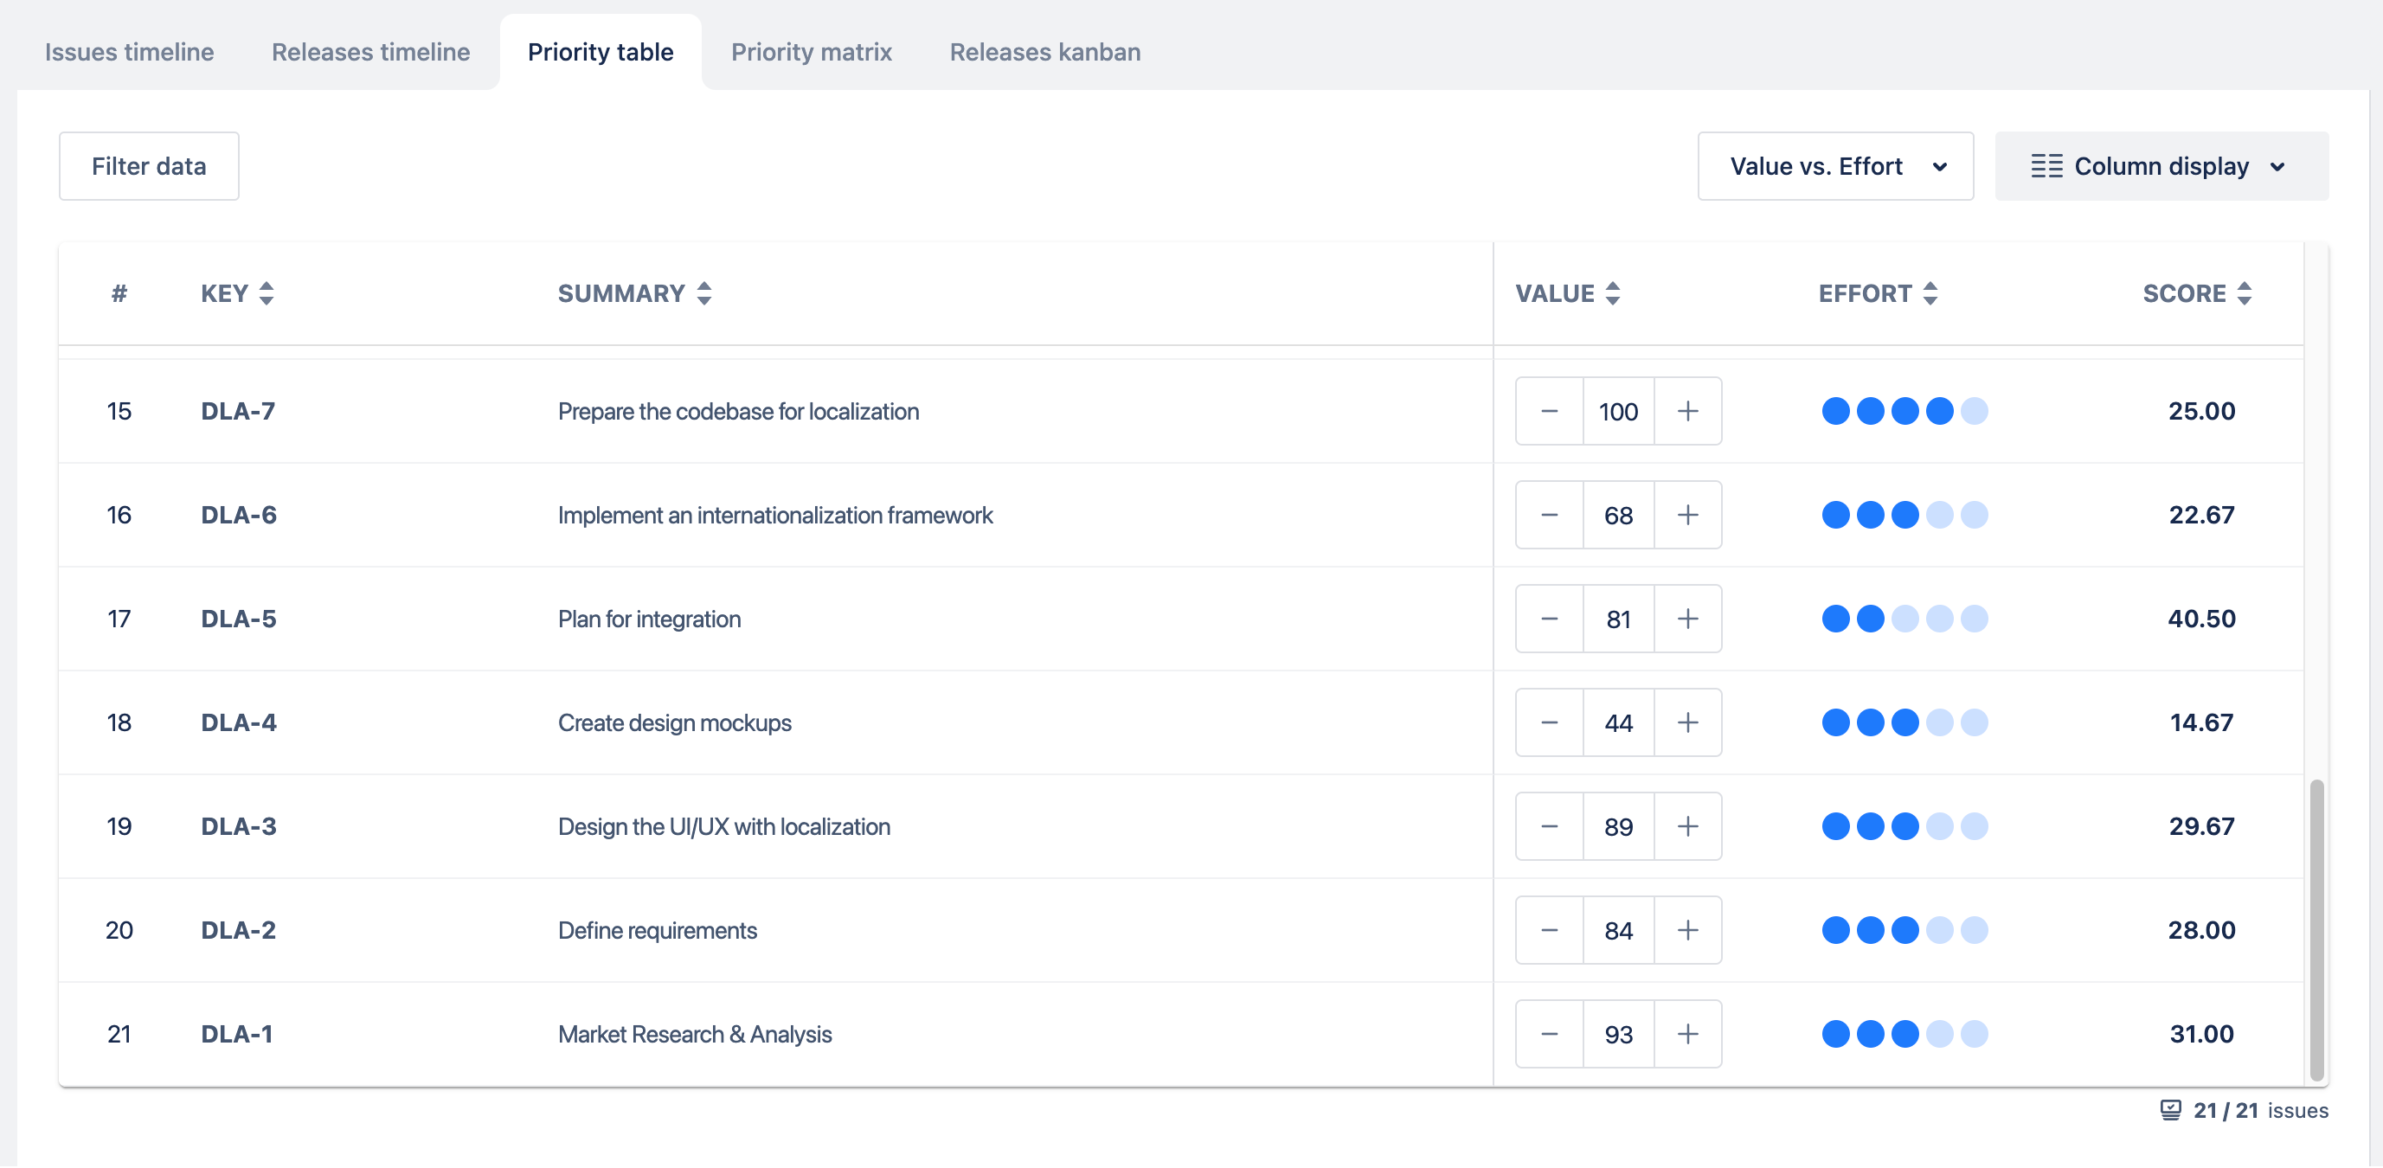Open the Value vs. Effort dropdown
The image size is (2383, 1168).
coord(1834,166)
